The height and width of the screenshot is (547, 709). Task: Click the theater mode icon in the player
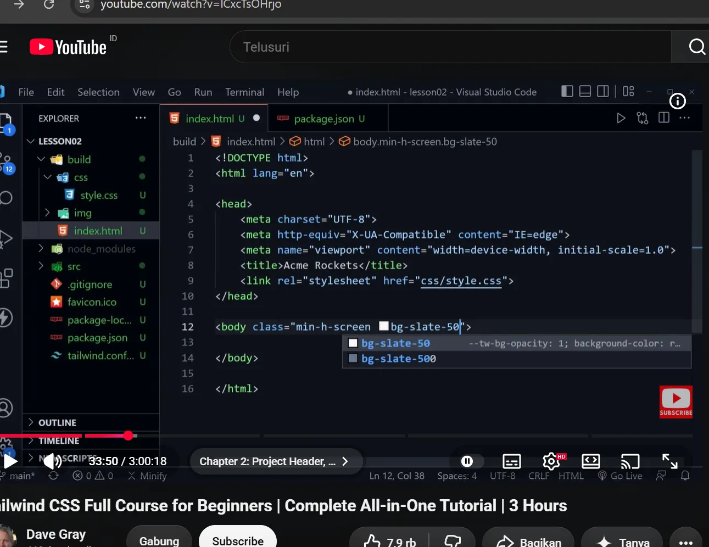pyautogui.click(x=590, y=461)
